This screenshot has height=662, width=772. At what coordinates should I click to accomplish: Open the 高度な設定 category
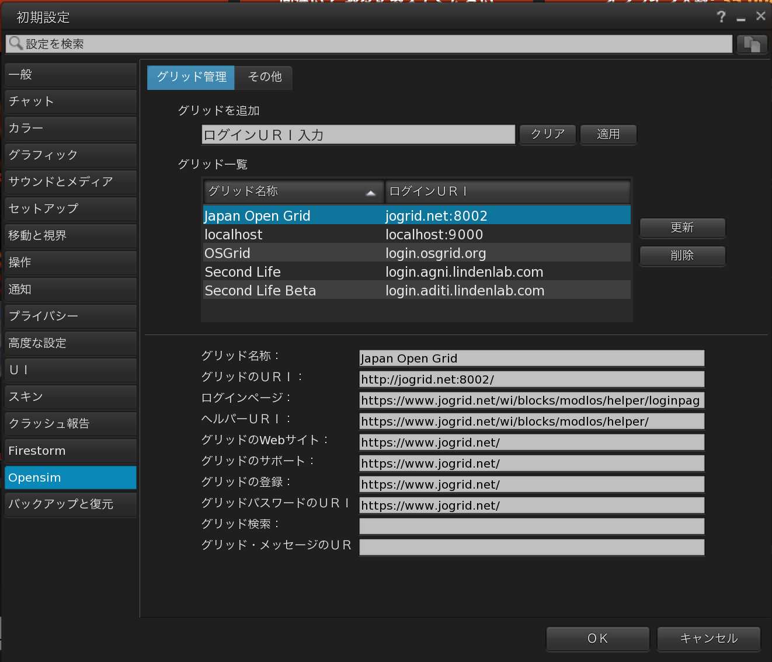pos(71,343)
